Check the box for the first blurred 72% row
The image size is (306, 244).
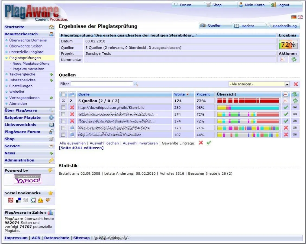(63, 114)
